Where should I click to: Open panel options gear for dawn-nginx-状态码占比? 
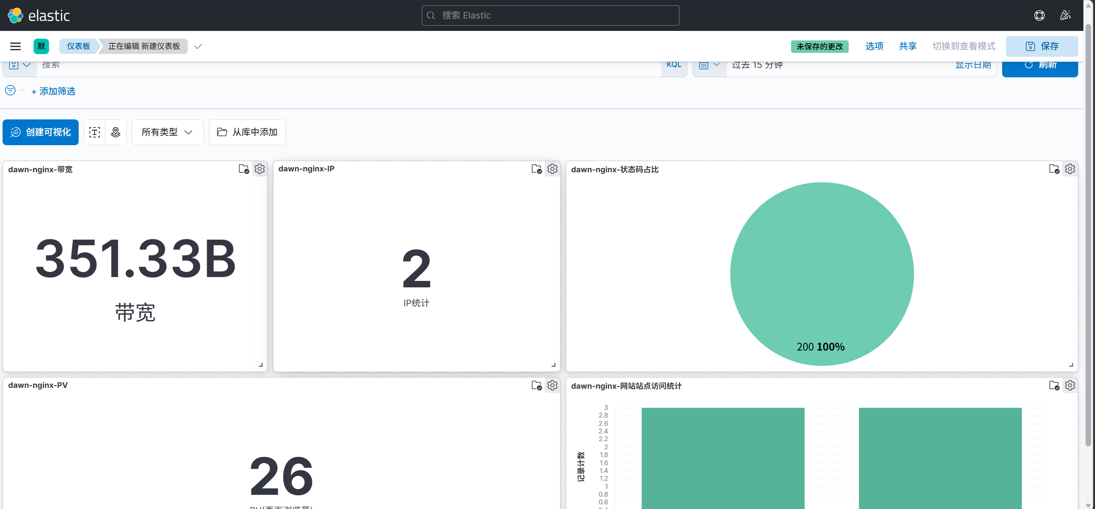pyautogui.click(x=1070, y=169)
